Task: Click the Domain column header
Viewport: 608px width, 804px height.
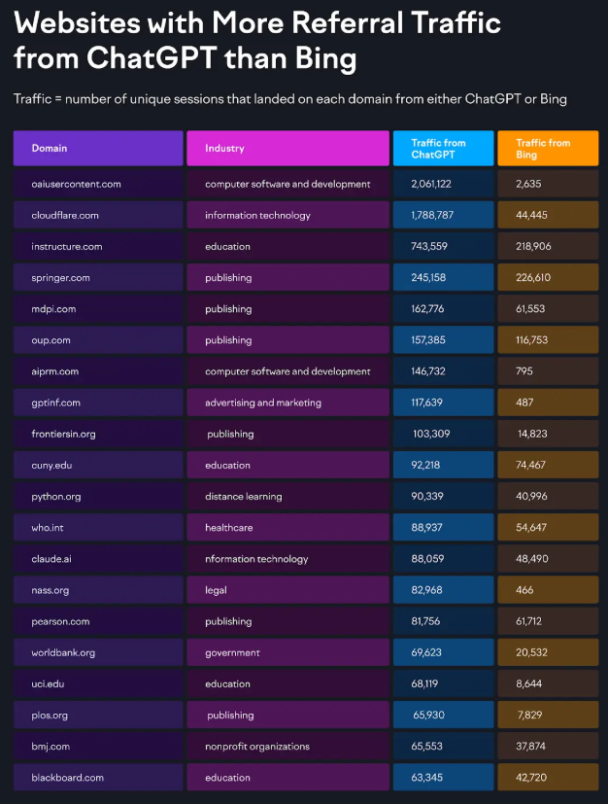Action: click(98, 149)
